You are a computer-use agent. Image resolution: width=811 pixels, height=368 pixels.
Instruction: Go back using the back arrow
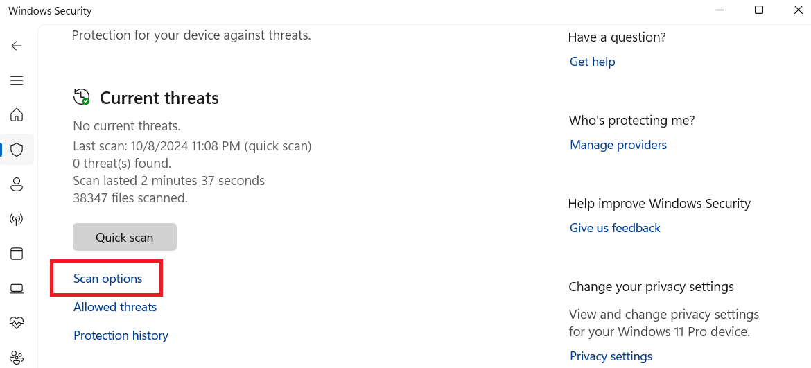pyautogui.click(x=17, y=46)
